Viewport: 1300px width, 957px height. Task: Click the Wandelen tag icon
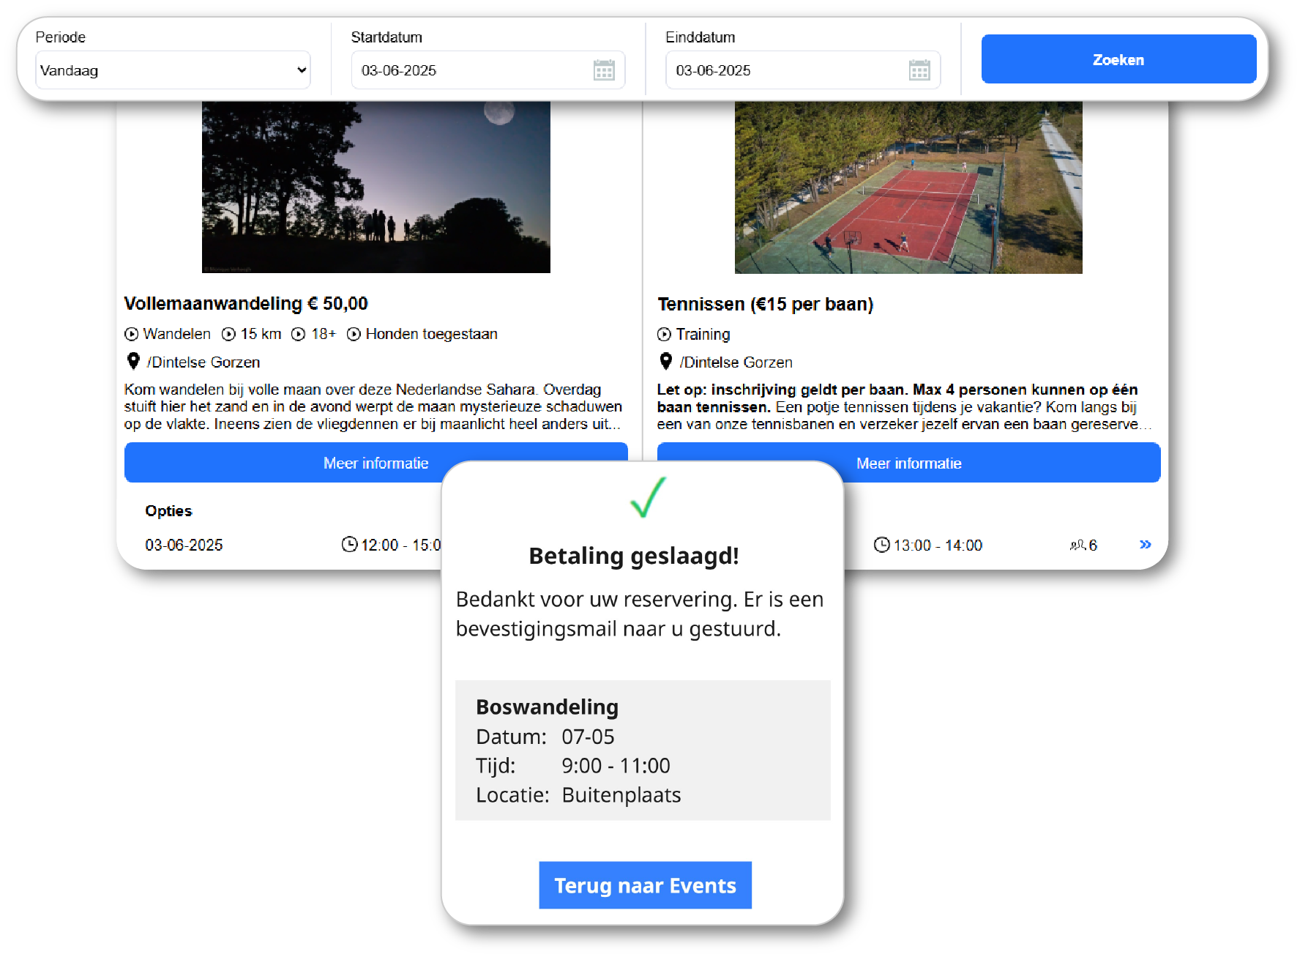(x=131, y=334)
